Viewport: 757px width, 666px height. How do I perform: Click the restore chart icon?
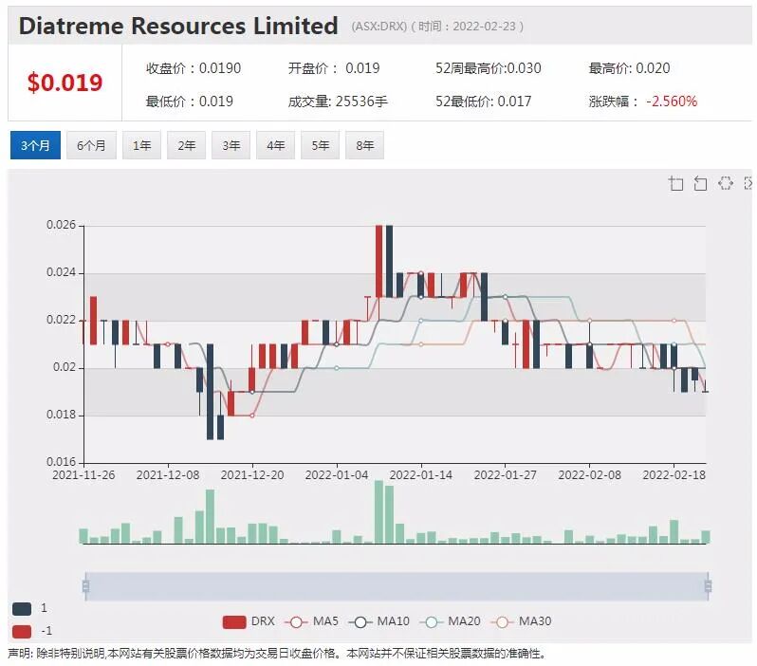725,183
